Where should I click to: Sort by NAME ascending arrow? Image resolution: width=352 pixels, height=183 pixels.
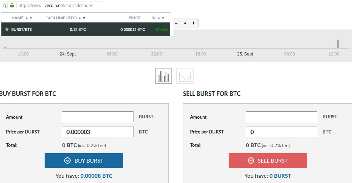[27, 18]
